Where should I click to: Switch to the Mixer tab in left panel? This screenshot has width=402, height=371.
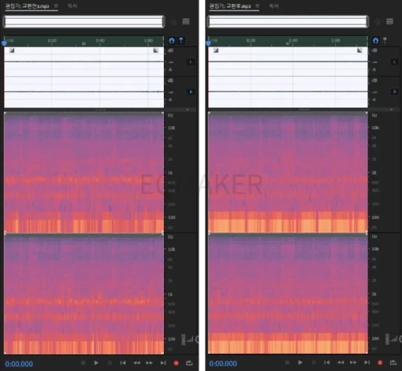point(72,6)
